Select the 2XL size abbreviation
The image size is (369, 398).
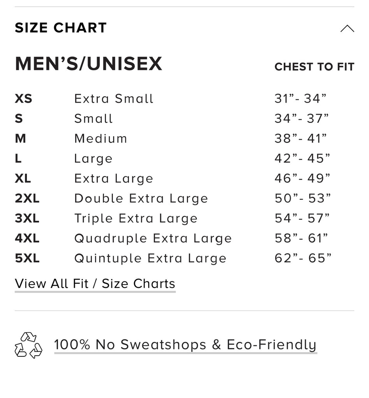coord(27,199)
